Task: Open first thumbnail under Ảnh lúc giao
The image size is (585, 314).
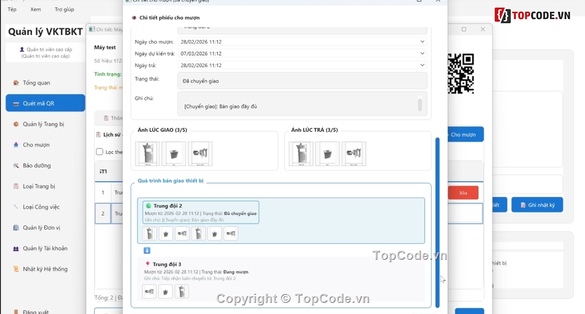Action: 147,154
